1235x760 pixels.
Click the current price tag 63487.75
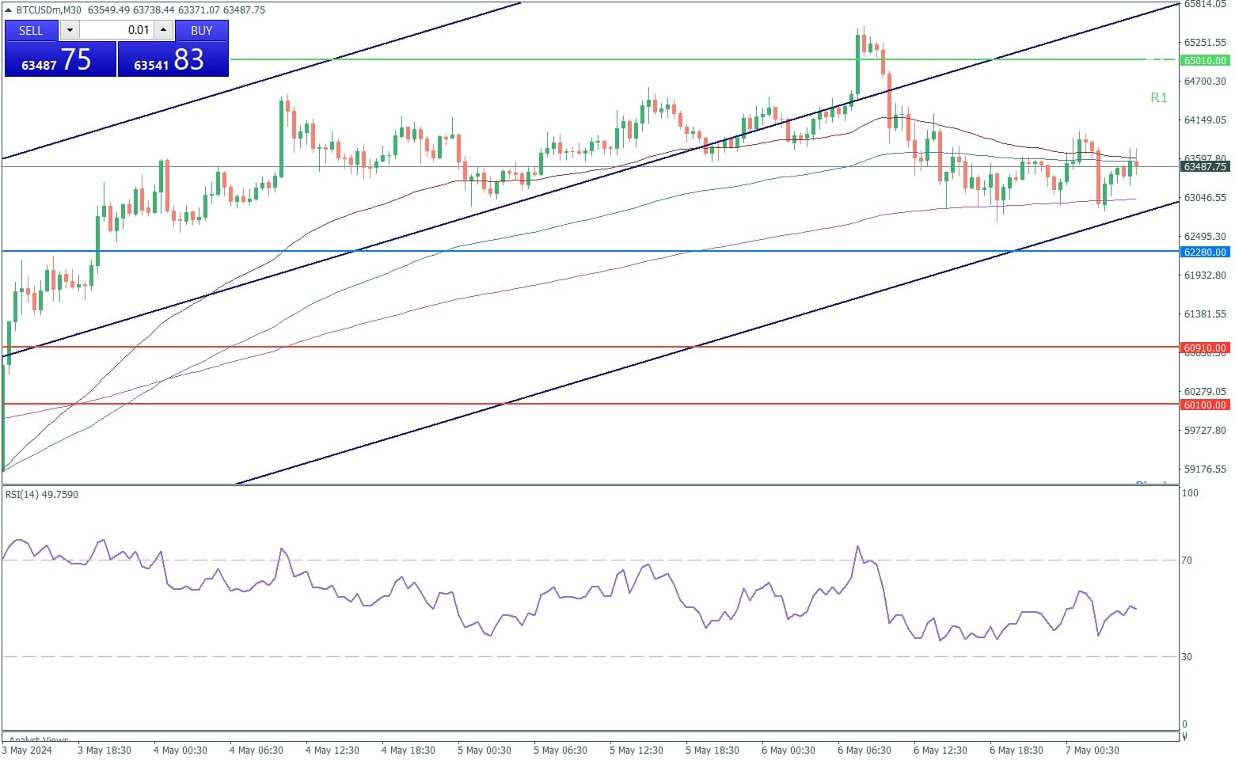point(1205,166)
